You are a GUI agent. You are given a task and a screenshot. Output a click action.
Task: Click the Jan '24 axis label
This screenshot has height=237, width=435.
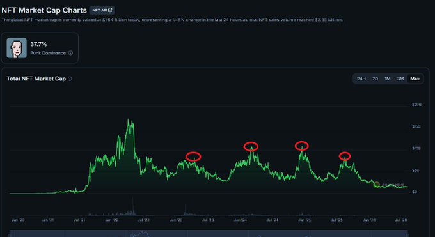[x=241, y=220]
